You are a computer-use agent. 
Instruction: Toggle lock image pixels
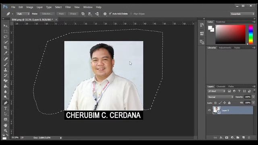click(x=220, y=103)
